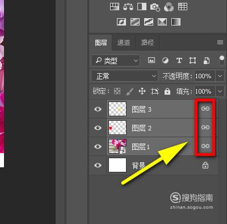
Task: Add a Gradient Map adjustment layer
Action: click(x=176, y=22)
